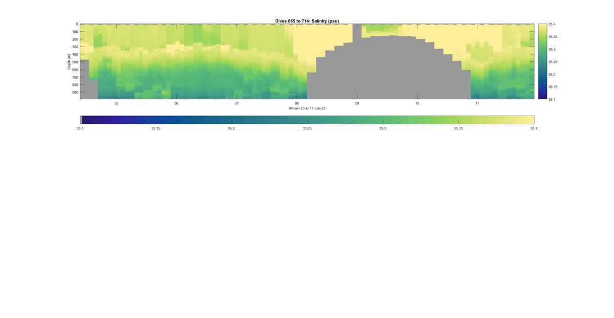Select "35.25" on the vertical colorbar
Viewport: 614px width, 318px height.
pyautogui.click(x=553, y=62)
